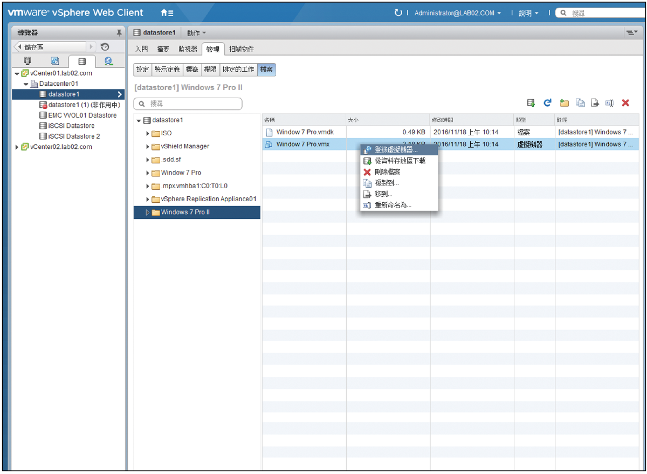Sort by 名稱 column header
This screenshot has width=647, height=474.
304,119
